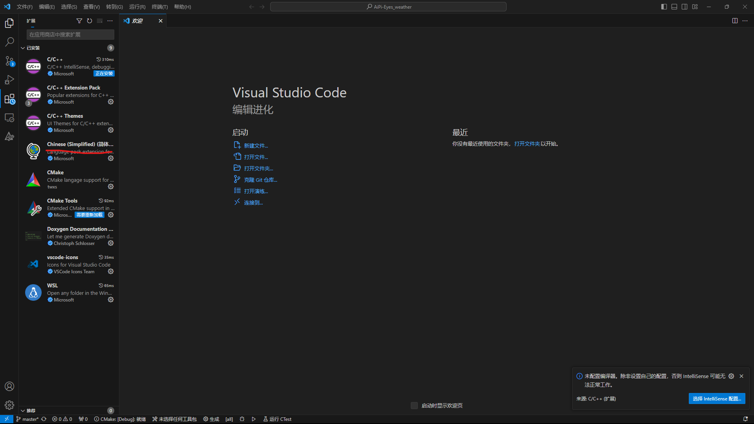Open View menu

click(x=92, y=7)
